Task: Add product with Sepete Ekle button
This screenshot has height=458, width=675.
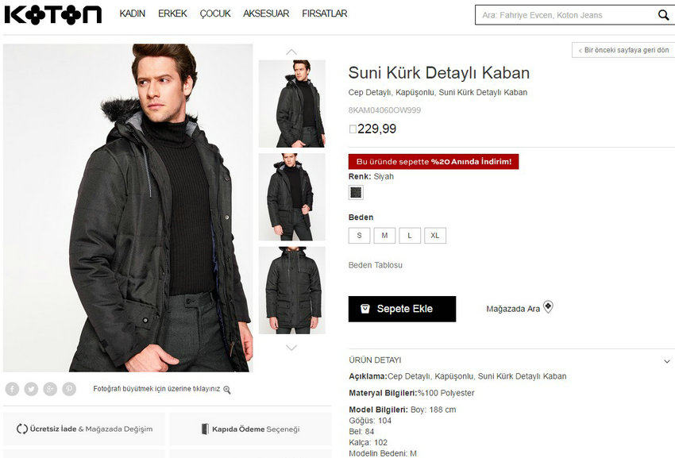Action: [x=402, y=309]
